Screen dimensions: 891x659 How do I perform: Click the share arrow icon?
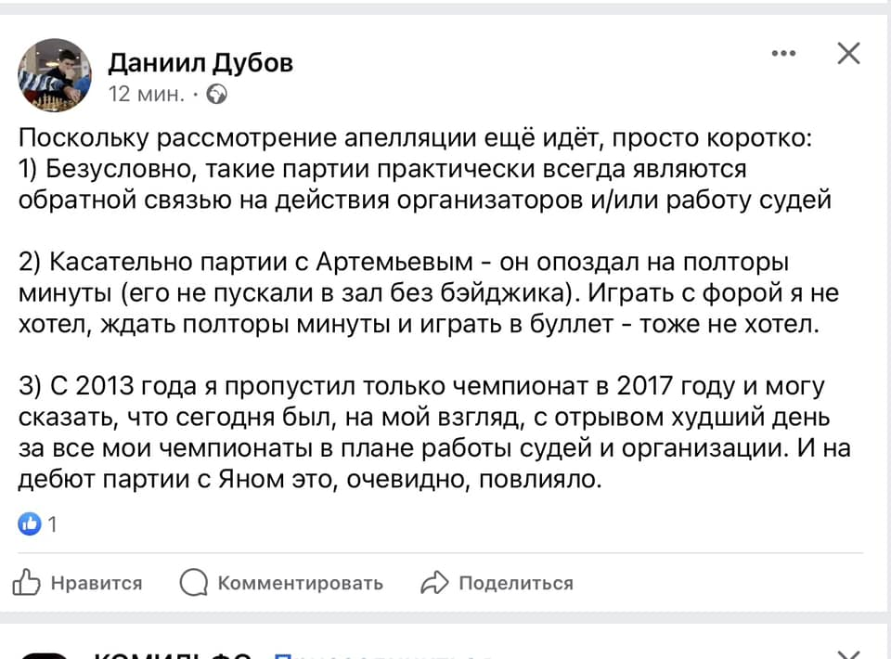click(434, 583)
